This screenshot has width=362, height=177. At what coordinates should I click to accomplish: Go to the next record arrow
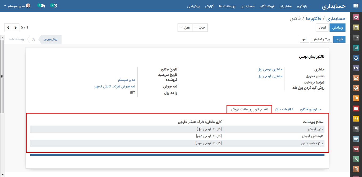tap(15, 27)
